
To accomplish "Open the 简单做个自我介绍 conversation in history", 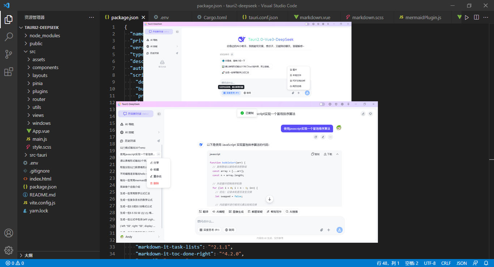I will point(131,187).
